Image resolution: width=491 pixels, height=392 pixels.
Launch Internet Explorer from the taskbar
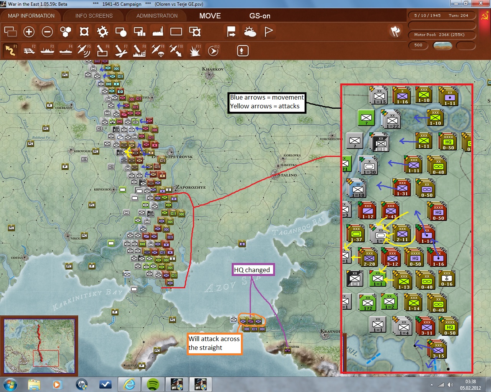129,384
